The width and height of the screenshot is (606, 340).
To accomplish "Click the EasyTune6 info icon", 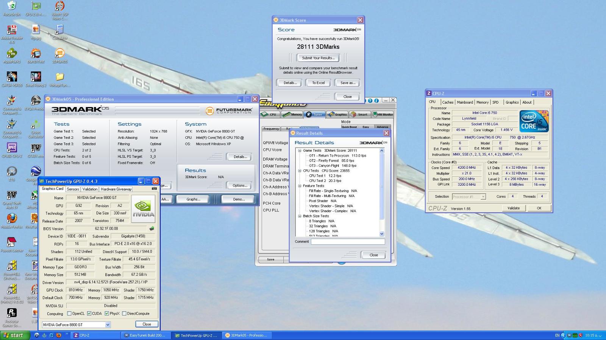I will tap(376, 101).
